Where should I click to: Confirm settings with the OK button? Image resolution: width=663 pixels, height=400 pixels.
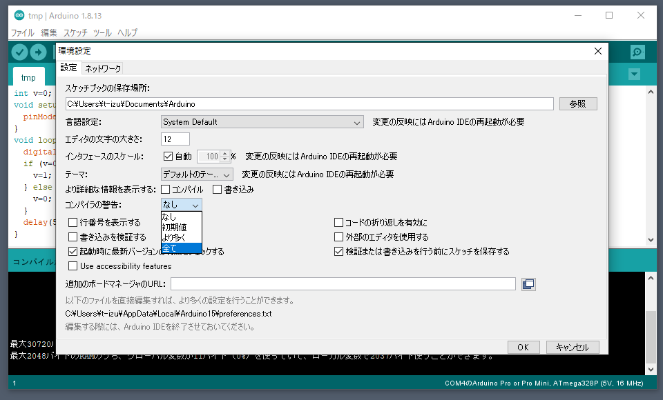(523, 347)
